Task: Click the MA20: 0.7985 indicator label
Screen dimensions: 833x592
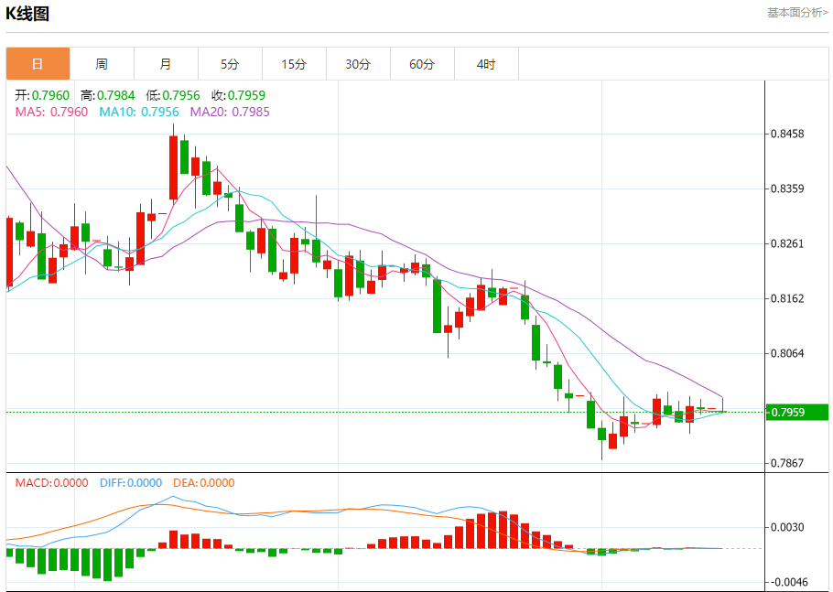Action: pyautogui.click(x=230, y=112)
